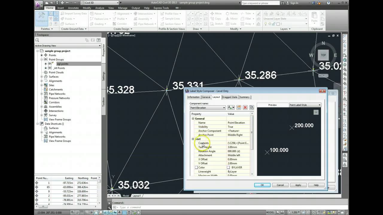Screen dimensions: 383x215
Task: Click the Toolspace search magnifier icon
Action: point(37,40)
